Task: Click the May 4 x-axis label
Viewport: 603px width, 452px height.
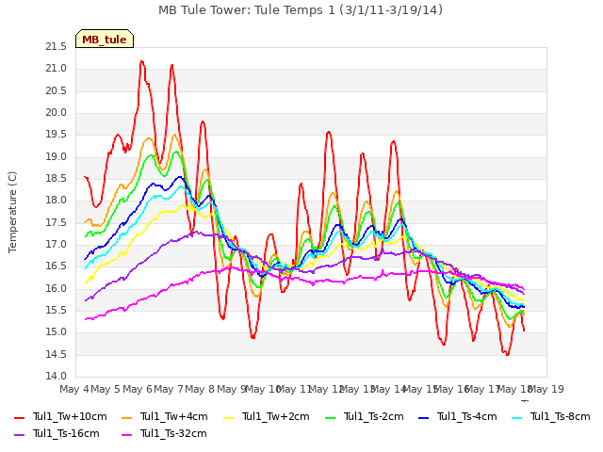Action: (74, 389)
